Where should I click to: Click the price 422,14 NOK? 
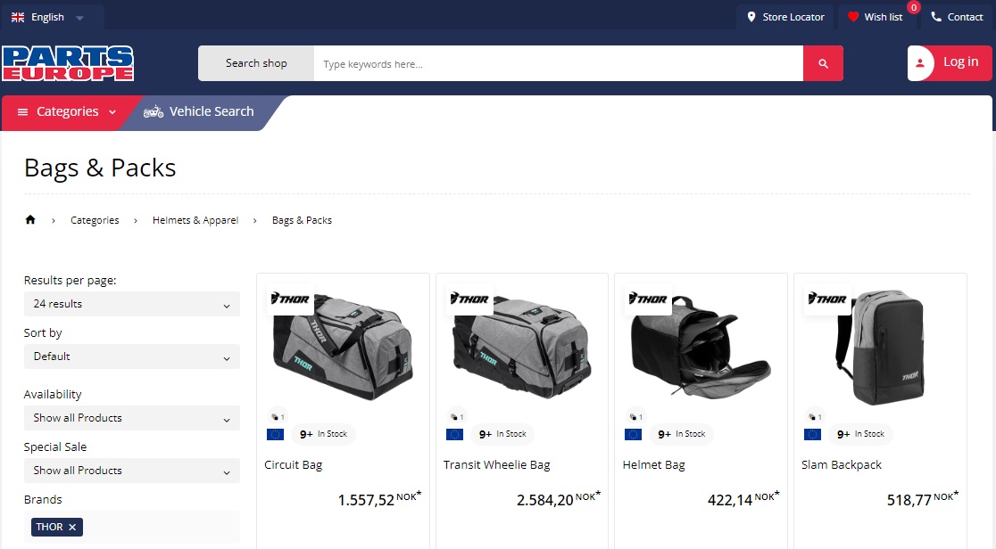[x=743, y=499]
